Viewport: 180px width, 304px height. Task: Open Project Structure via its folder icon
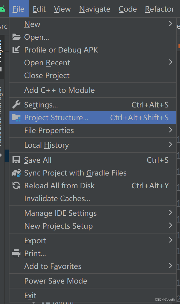16,117
